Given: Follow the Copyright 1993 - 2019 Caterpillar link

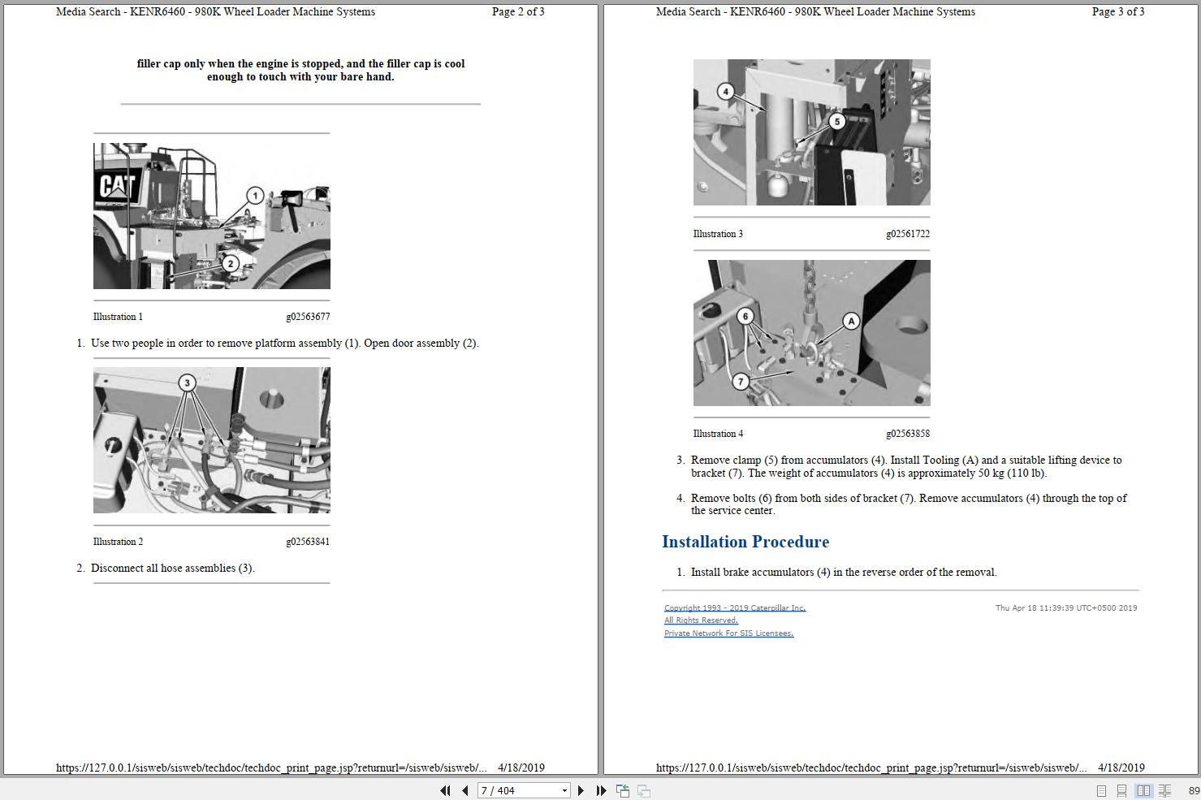Looking at the screenshot, I should [x=733, y=608].
